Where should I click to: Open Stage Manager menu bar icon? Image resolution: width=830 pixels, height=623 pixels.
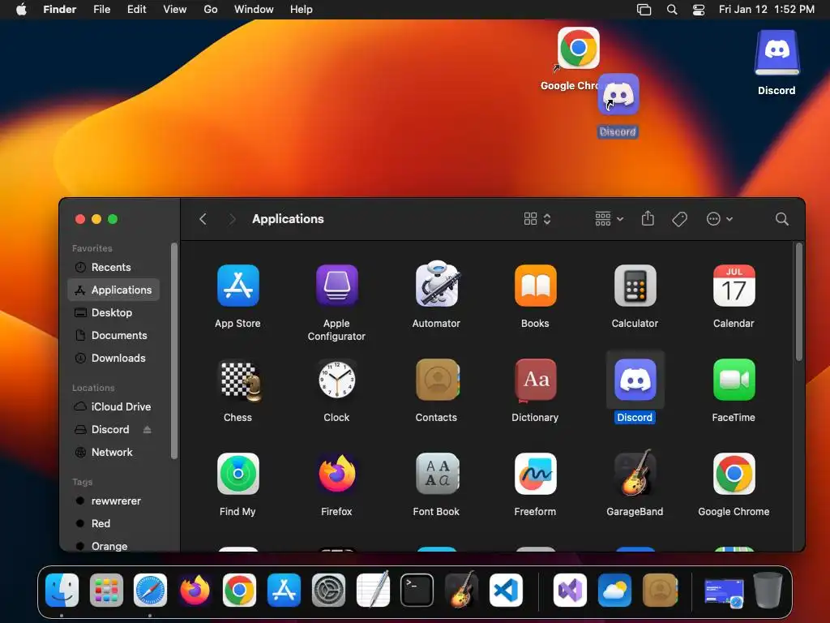(644, 10)
